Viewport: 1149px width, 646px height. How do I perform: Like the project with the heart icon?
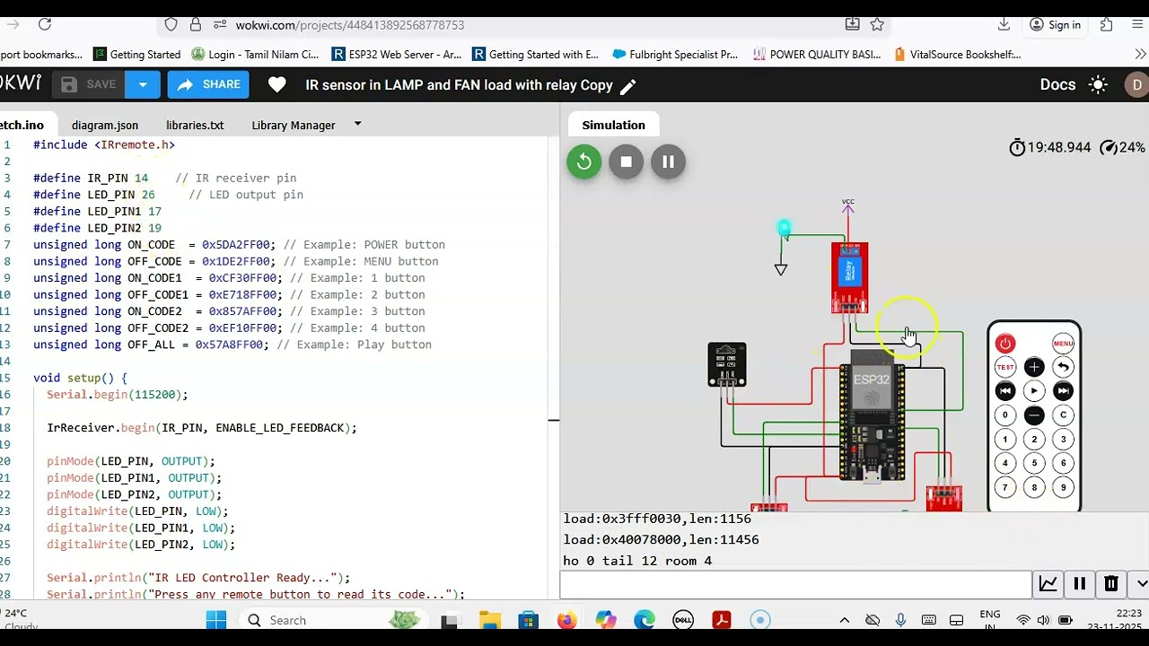pos(277,85)
